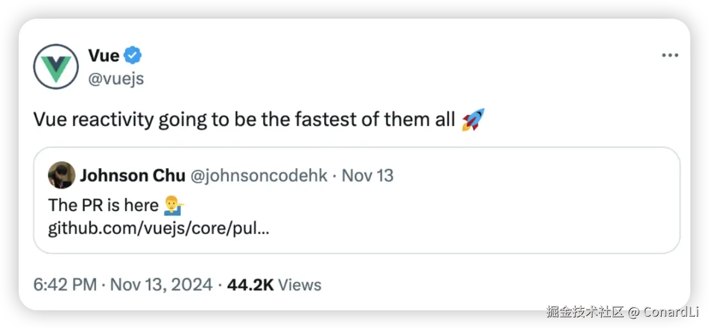
Task: Open the three-dot more options menu
Action: (669, 56)
